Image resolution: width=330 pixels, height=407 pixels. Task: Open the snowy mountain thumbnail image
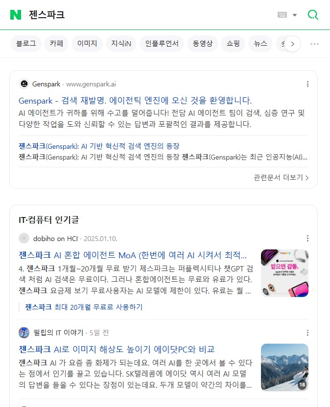click(284, 367)
